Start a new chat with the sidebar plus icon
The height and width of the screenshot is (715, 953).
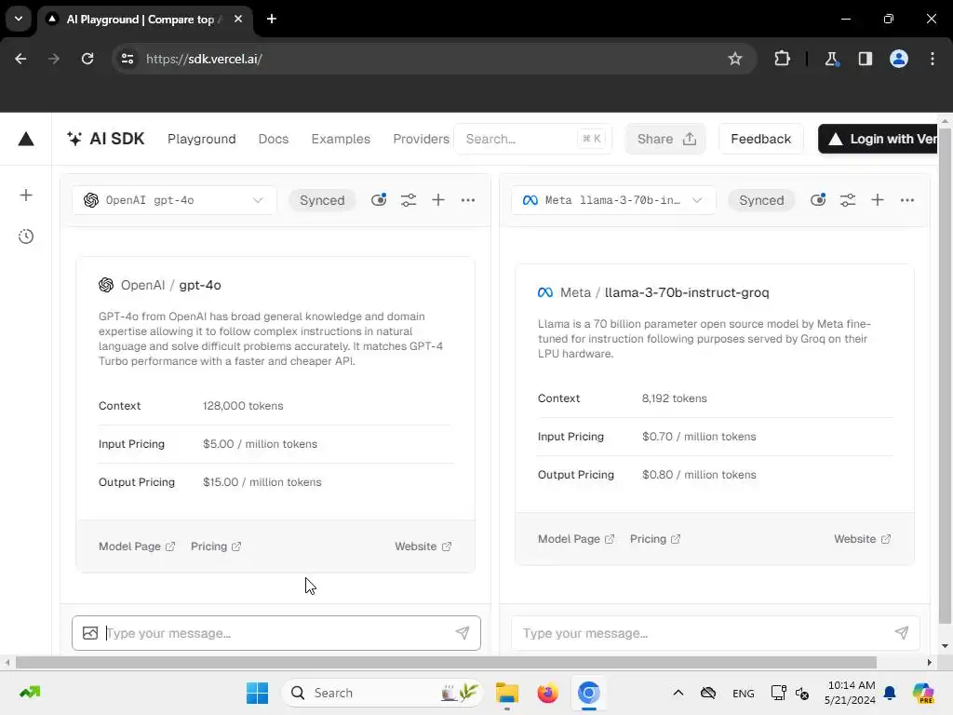point(25,196)
